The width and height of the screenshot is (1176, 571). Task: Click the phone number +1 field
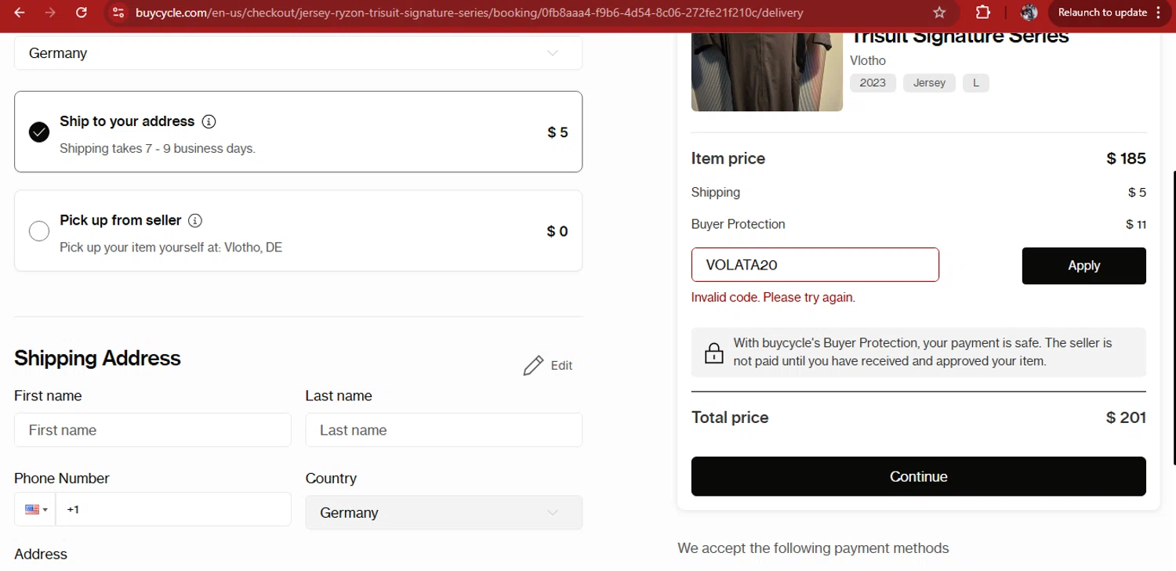pyautogui.click(x=173, y=509)
